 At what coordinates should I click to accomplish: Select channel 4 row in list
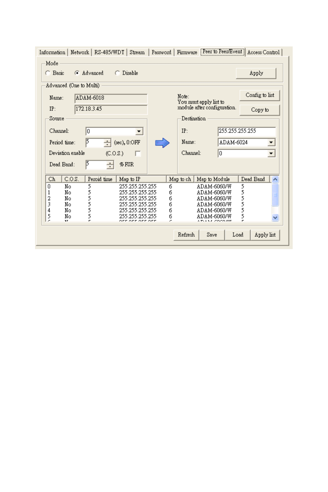158,211
